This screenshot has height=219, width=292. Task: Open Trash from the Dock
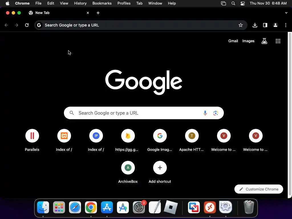249,207
